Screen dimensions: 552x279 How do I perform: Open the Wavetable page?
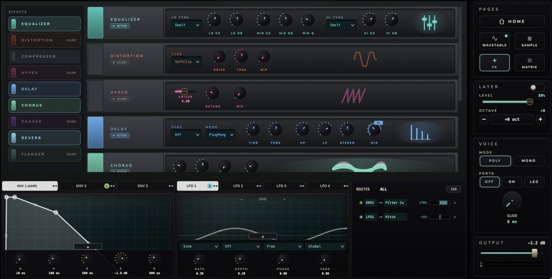[494, 41]
